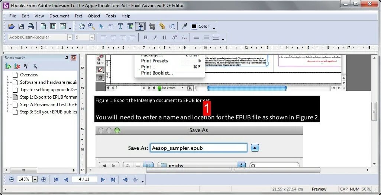
Task: Open the Object menu
Action: [94, 16]
